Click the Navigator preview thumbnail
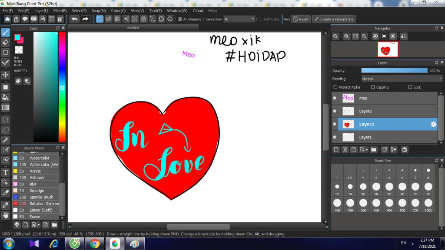 [x=387, y=49]
